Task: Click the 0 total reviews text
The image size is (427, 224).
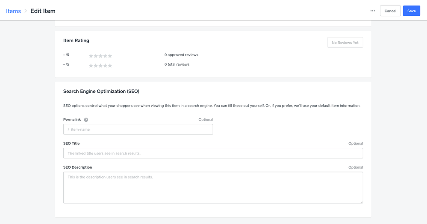Action: pyautogui.click(x=177, y=65)
